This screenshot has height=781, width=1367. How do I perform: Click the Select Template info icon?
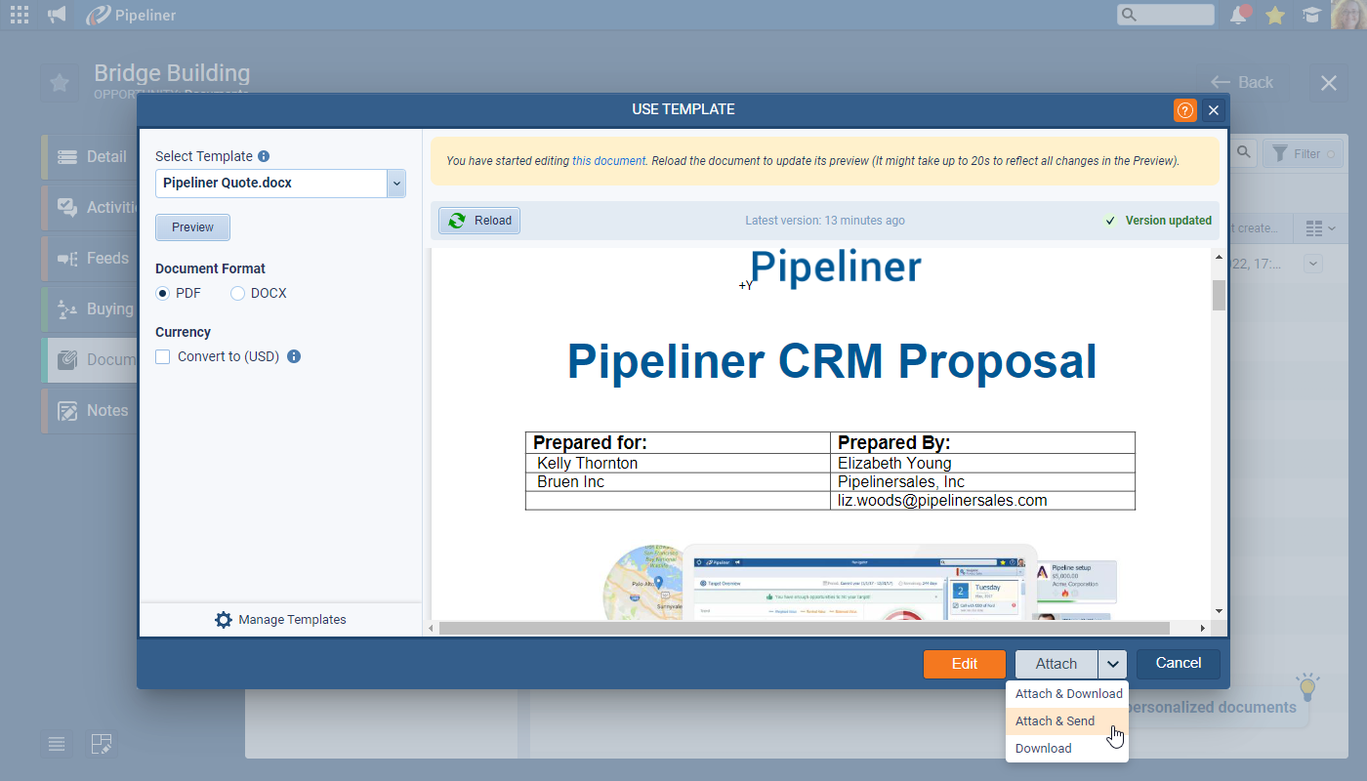coord(264,156)
